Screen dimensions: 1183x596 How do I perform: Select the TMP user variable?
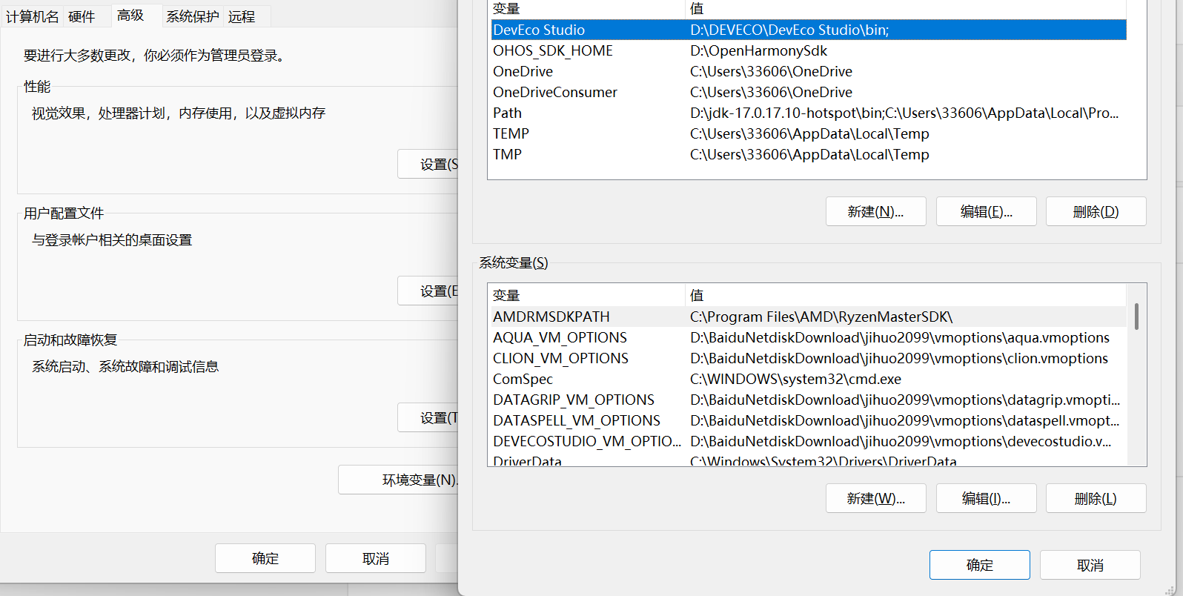pyautogui.click(x=809, y=154)
